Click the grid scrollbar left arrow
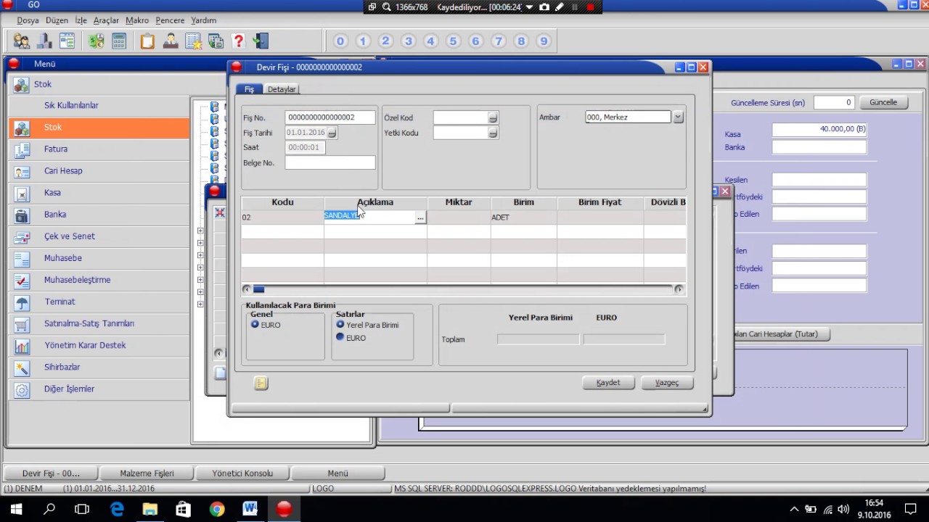929x522 pixels. pyautogui.click(x=247, y=289)
